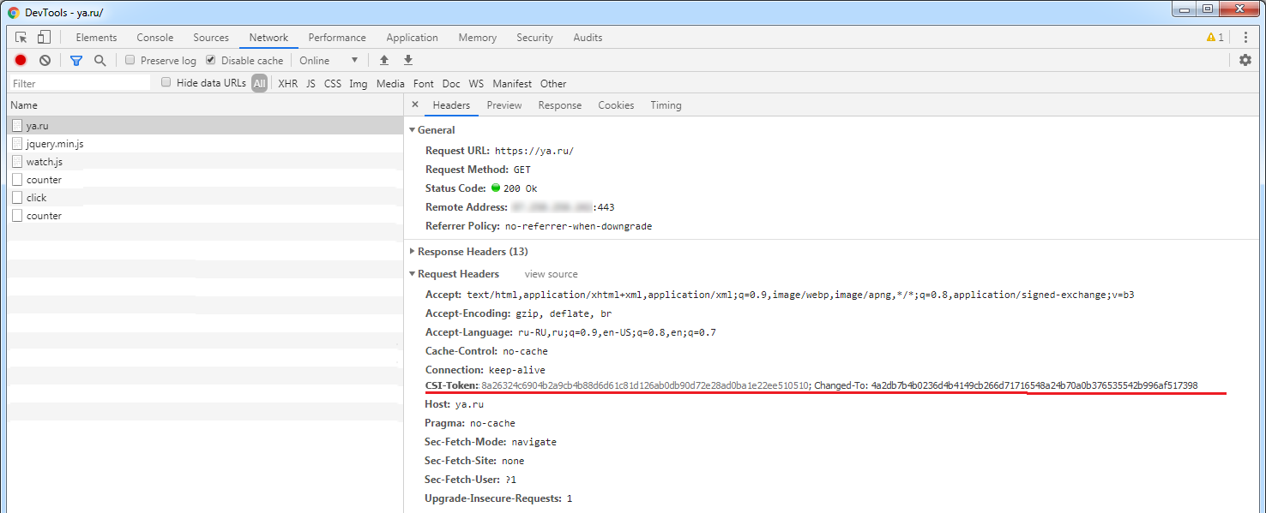Viewport: 1266px width, 513px height.
Task: Filter requests by JS
Action: [x=310, y=84]
